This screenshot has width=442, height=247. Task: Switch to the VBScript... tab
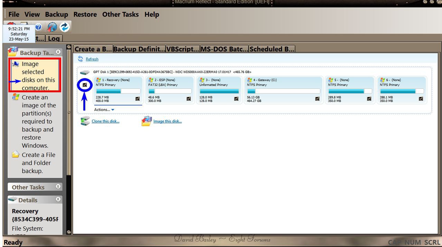183,49
